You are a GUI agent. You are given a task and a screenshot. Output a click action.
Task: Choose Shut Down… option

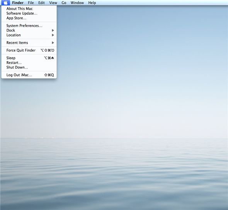coord(29,67)
